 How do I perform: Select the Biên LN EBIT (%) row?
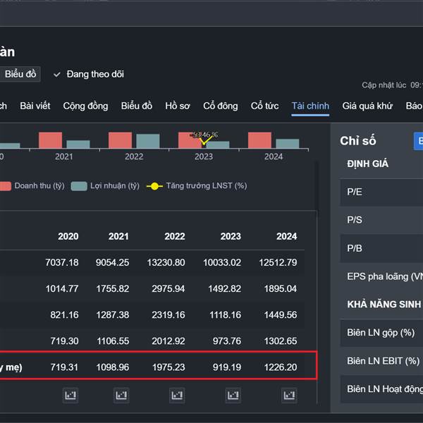coord(381,360)
